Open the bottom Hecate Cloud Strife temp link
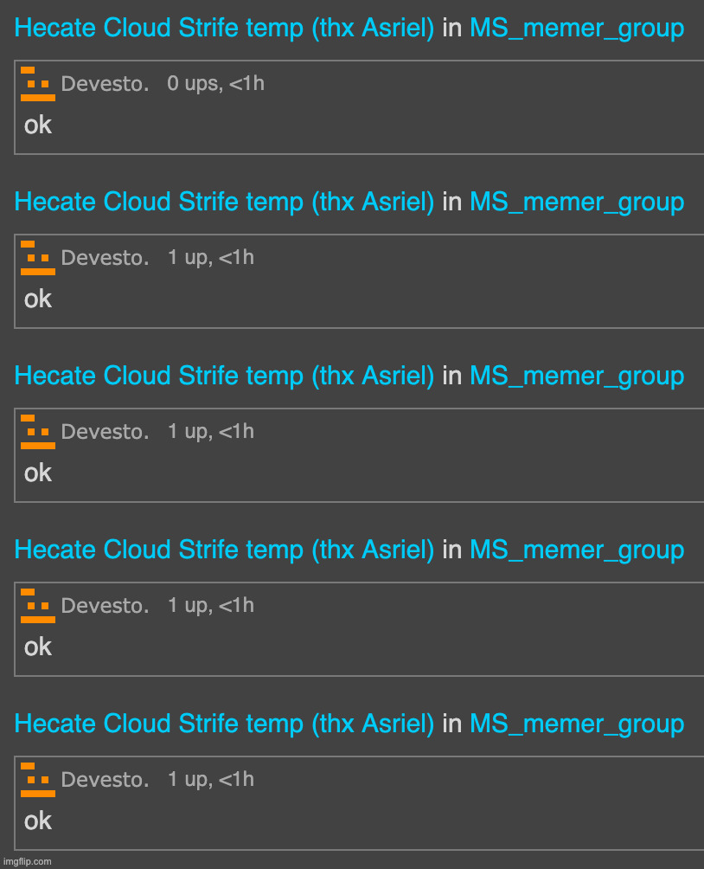704x869 pixels. coord(224,724)
